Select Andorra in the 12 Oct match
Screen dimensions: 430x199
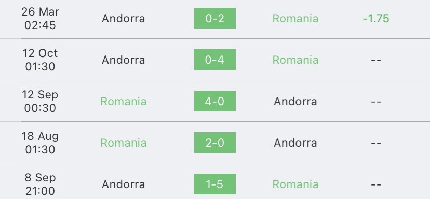coord(123,60)
